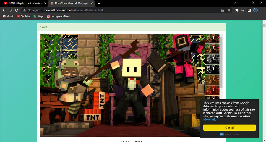Open the browser extensions puzzle icon

(x=237, y=10)
